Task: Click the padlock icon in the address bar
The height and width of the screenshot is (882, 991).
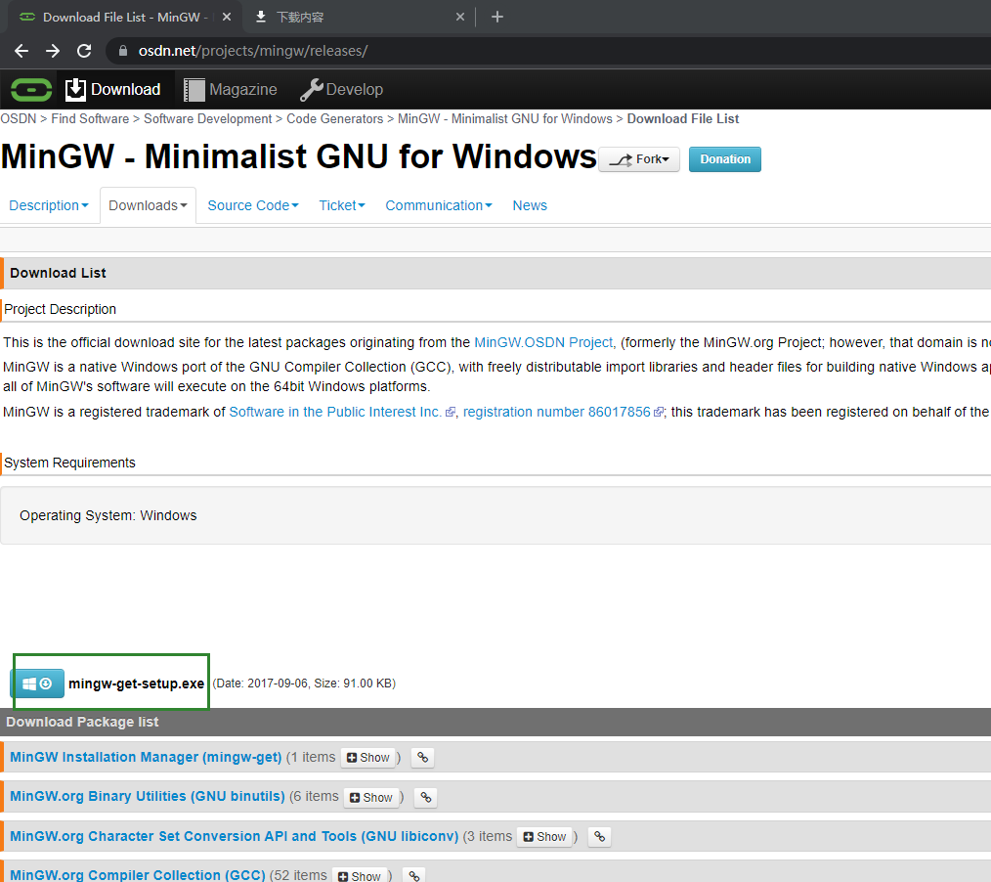Action: (x=122, y=50)
